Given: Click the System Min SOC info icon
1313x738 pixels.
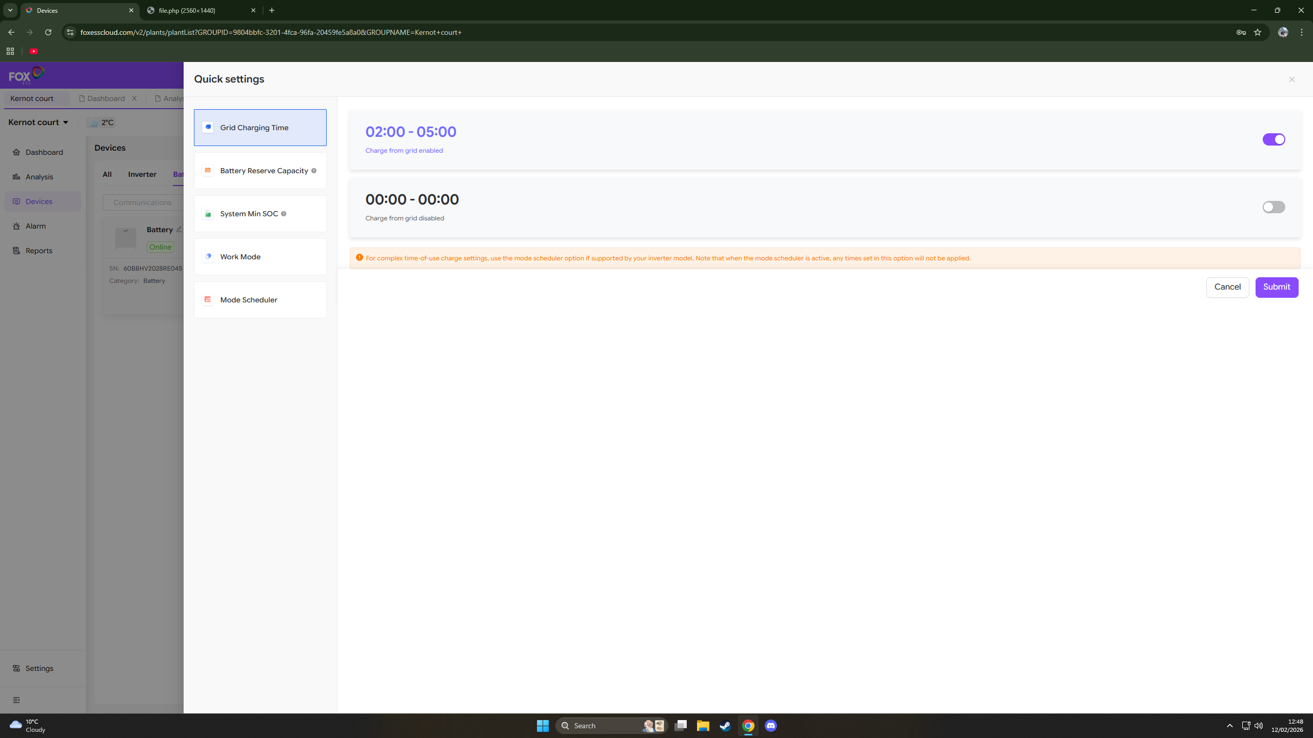Looking at the screenshot, I should tap(284, 214).
